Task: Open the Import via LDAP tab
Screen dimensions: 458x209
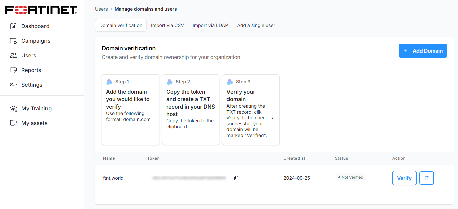Action: [x=210, y=25]
